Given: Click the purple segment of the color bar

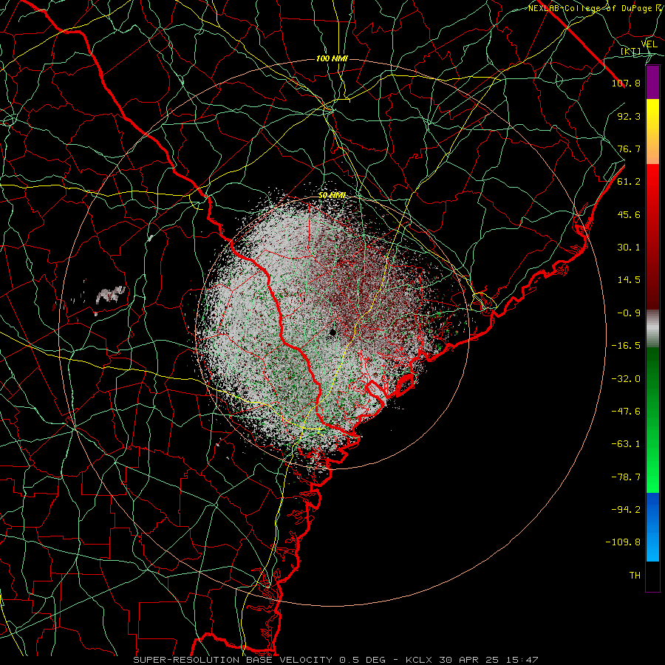Looking at the screenshot, I should (652, 83).
